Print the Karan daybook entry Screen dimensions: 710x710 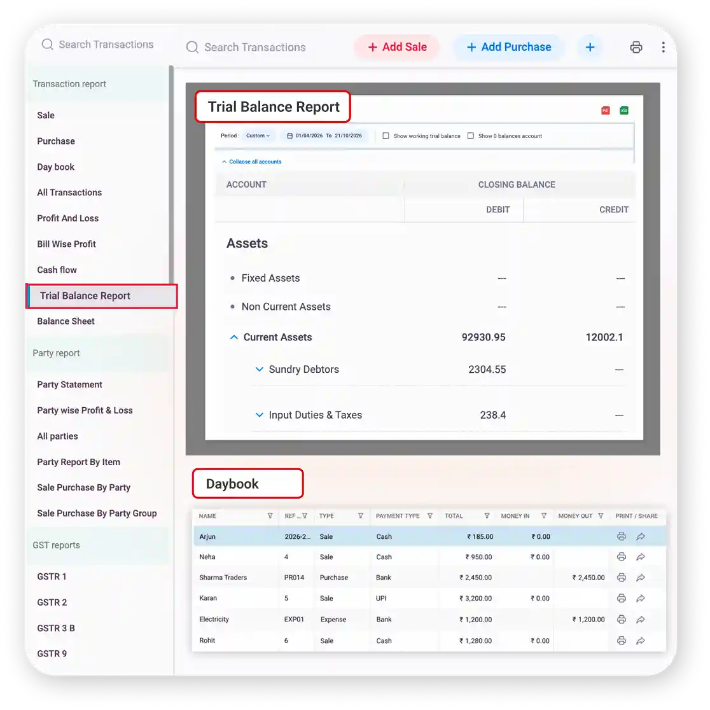click(621, 598)
